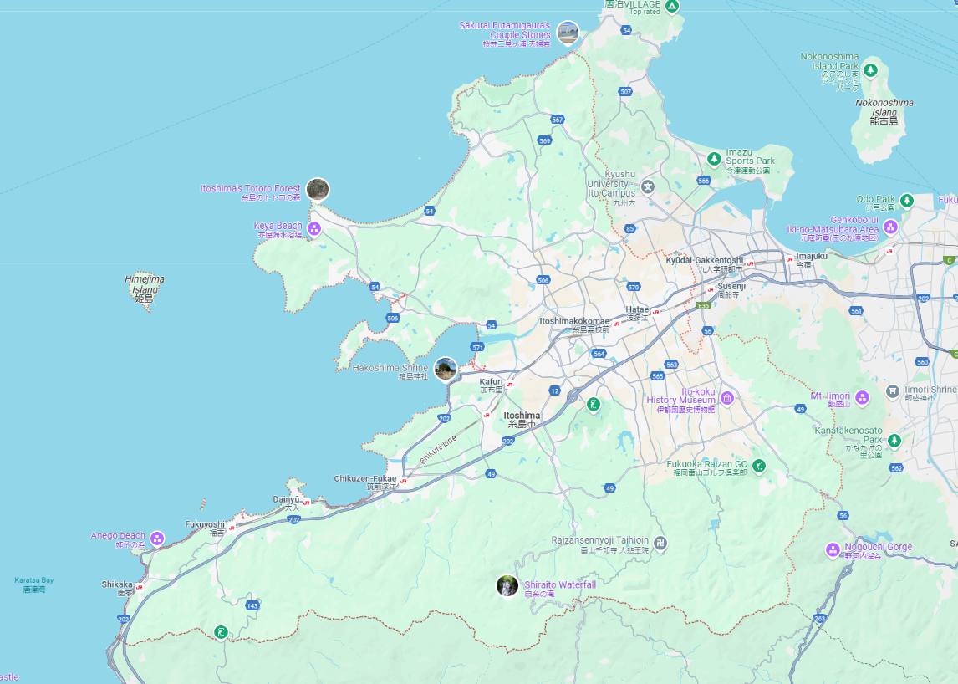Viewport: 958px width, 684px height.
Task: Click the Mt. Iimori purple marker
Action: pos(863,396)
